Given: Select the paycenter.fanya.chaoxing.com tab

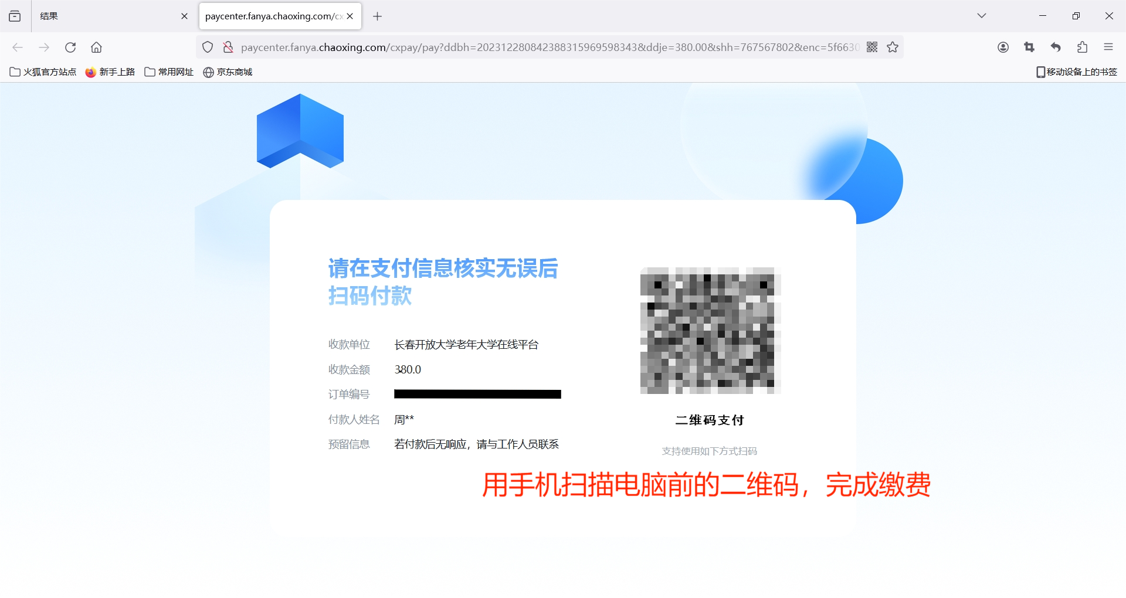Looking at the screenshot, I should [280, 16].
